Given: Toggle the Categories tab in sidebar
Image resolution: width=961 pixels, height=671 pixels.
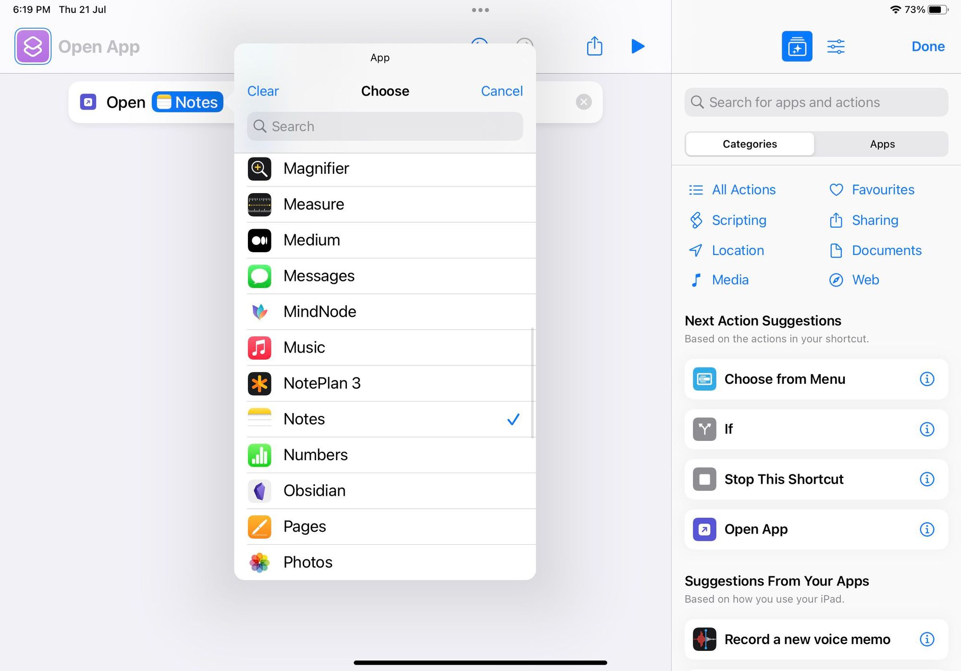Looking at the screenshot, I should [750, 143].
